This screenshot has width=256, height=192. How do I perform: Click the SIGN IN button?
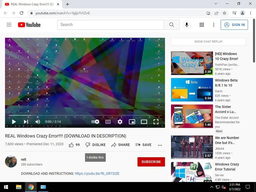(x=234, y=25)
